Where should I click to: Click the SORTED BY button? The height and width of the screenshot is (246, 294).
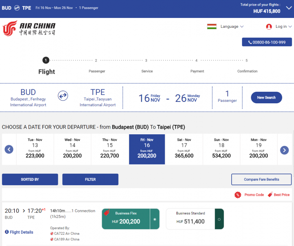(x=30, y=179)
